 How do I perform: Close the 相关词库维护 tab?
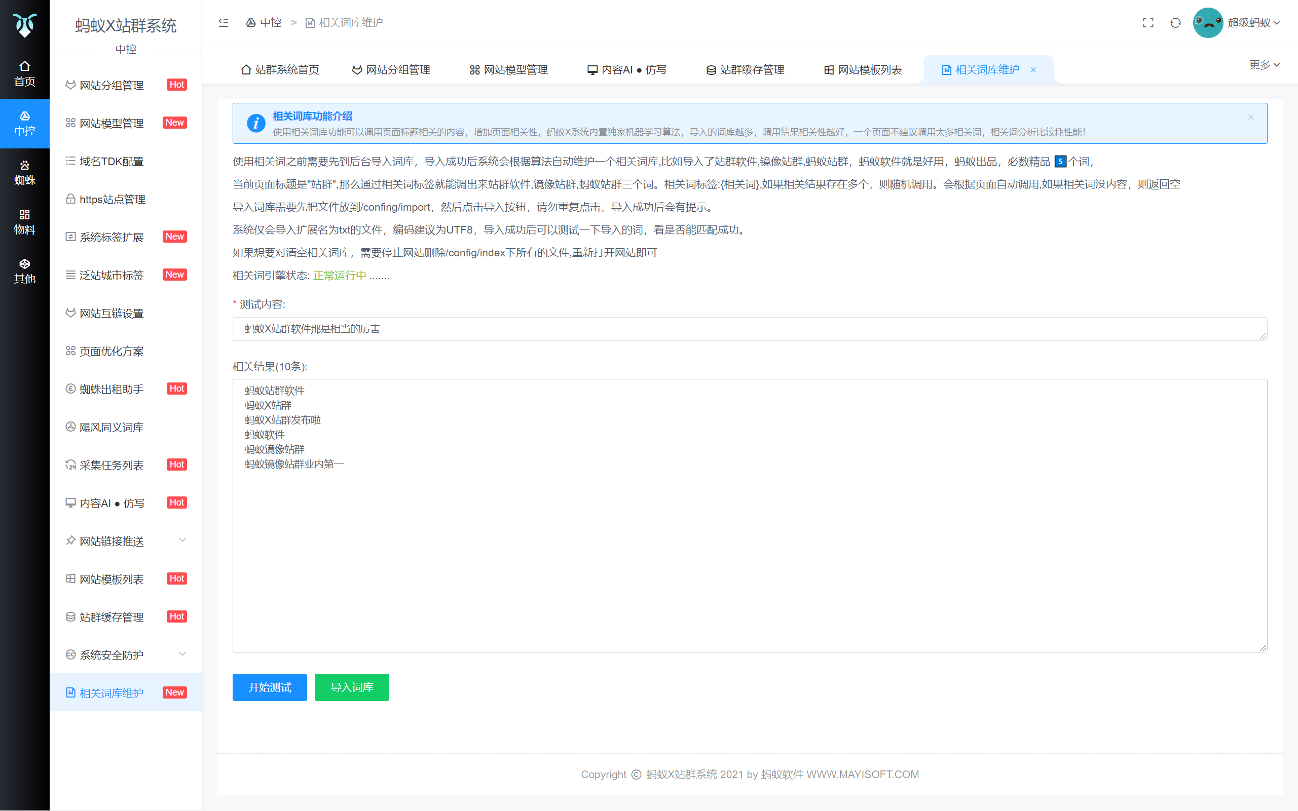1033,70
